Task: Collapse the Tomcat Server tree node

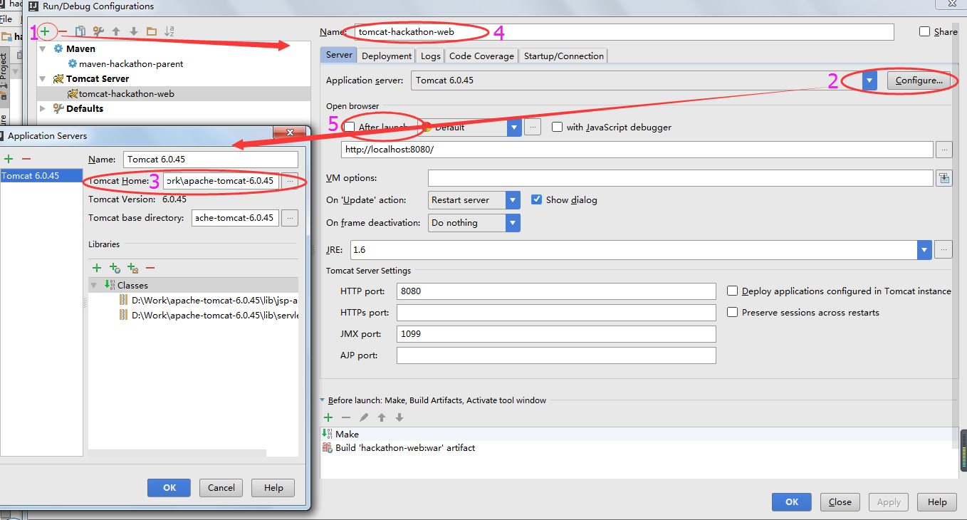Action: [43, 79]
